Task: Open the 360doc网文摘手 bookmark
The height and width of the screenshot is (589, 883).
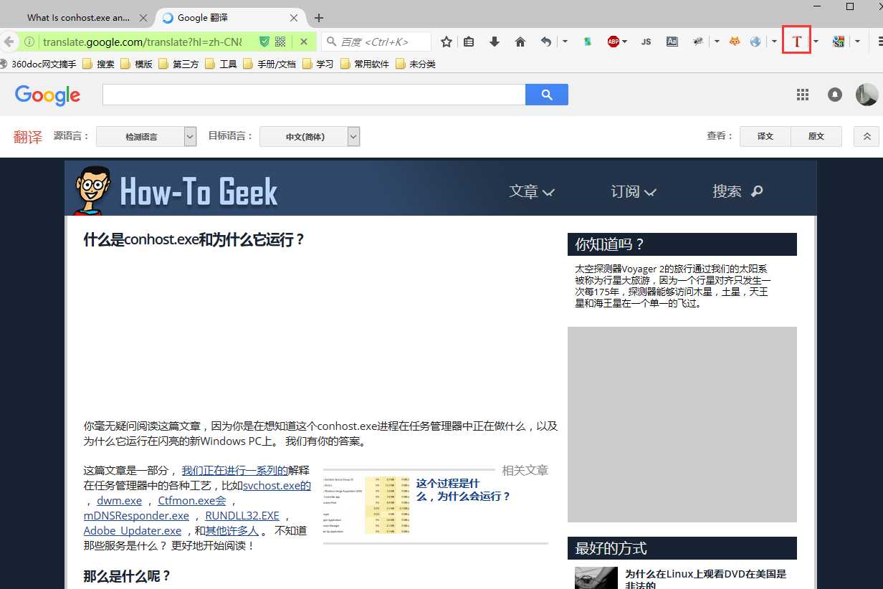Action: click(x=38, y=64)
